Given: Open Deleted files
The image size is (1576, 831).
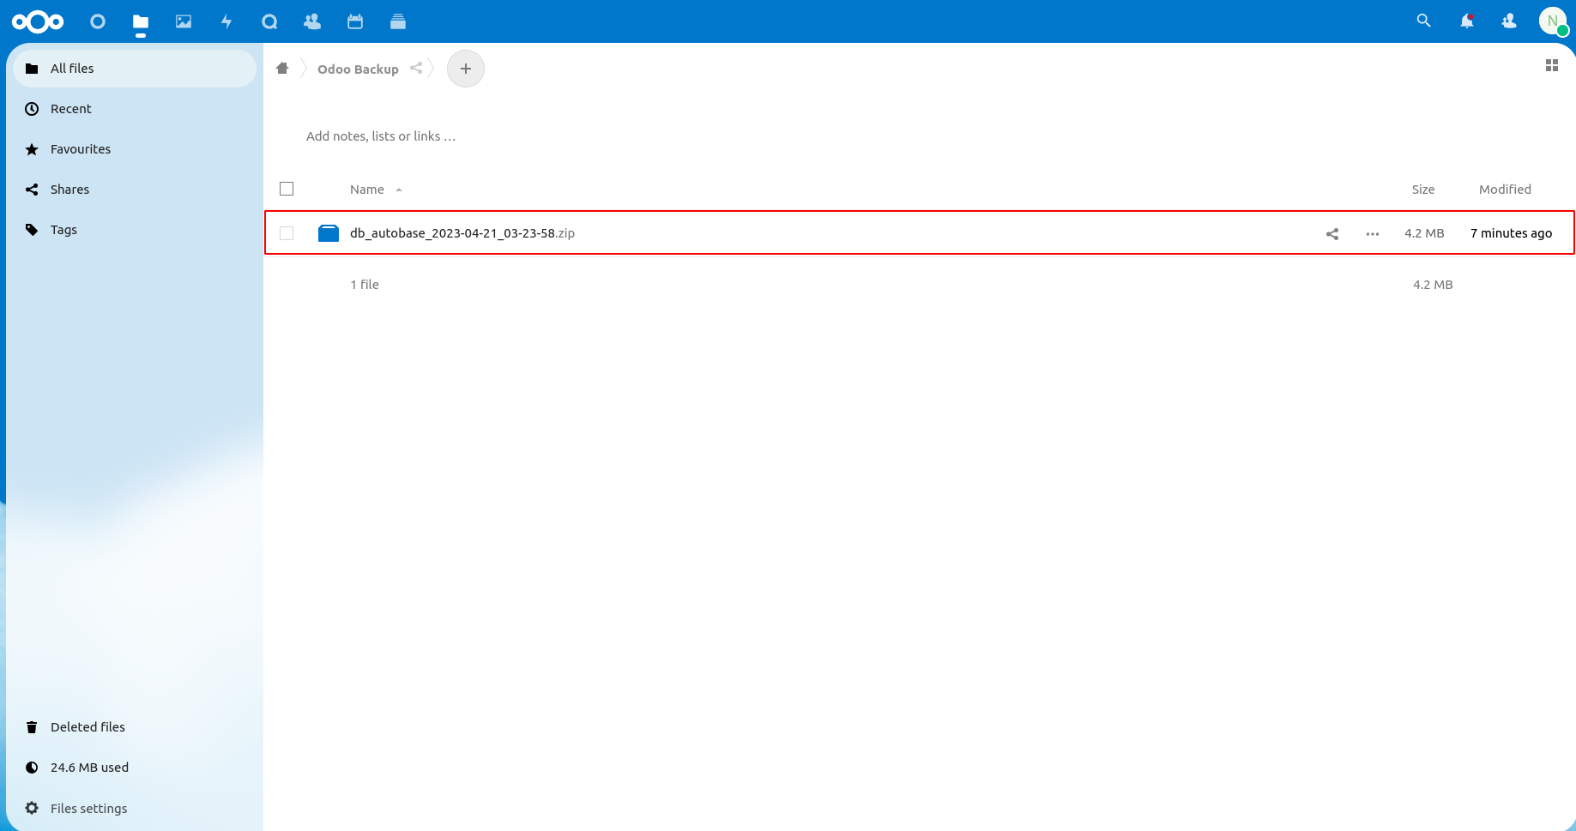Looking at the screenshot, I should pyautogui.click(x=88, y=727).
